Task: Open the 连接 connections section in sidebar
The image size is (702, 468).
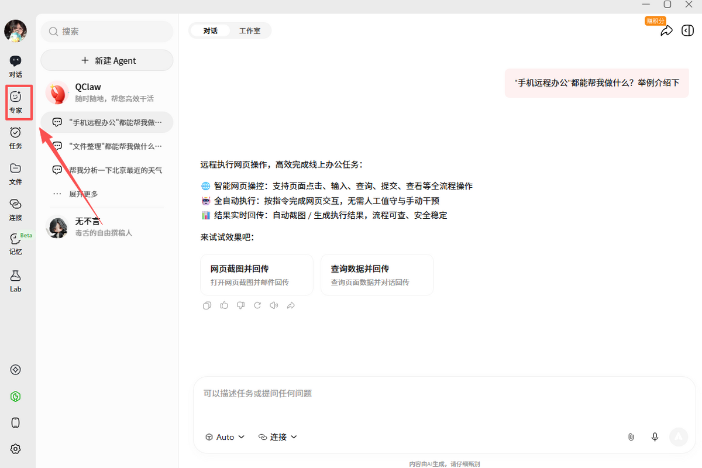Action: coord(16,209)
